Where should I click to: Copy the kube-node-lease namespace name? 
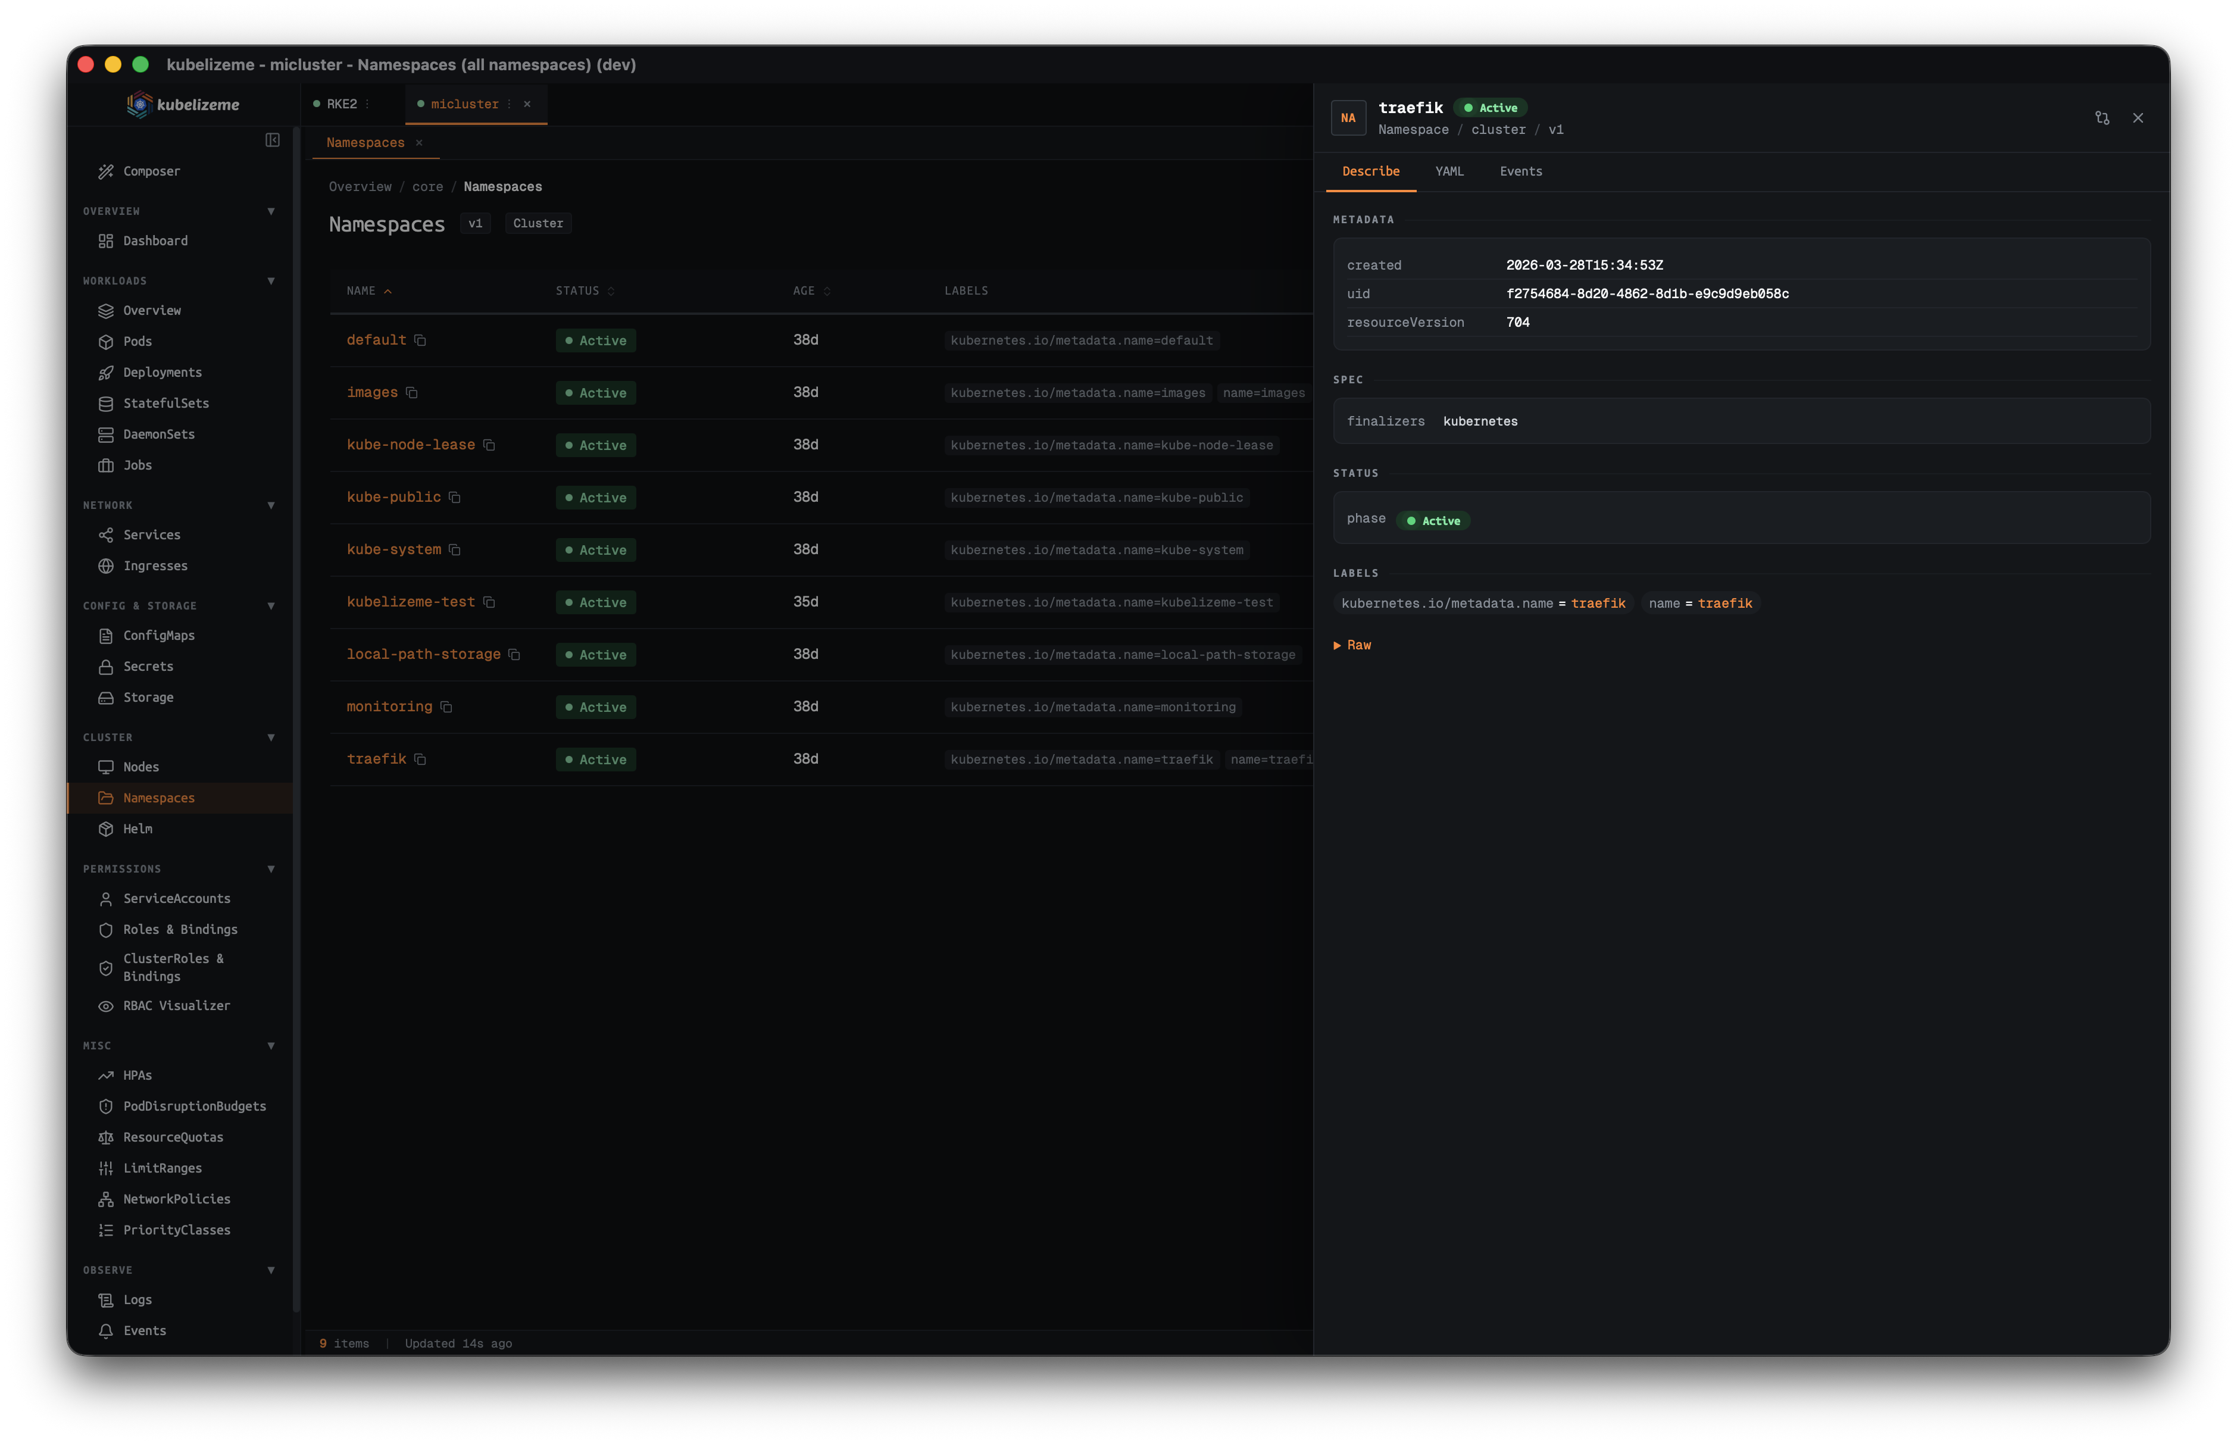click(489, 445)
